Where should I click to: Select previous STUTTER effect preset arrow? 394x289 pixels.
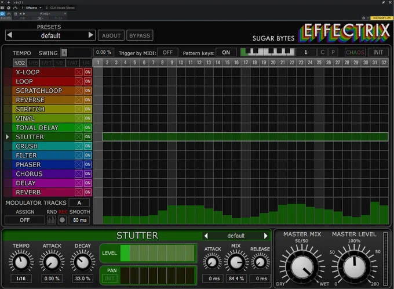pyautogui.click(x=206, y=236)
